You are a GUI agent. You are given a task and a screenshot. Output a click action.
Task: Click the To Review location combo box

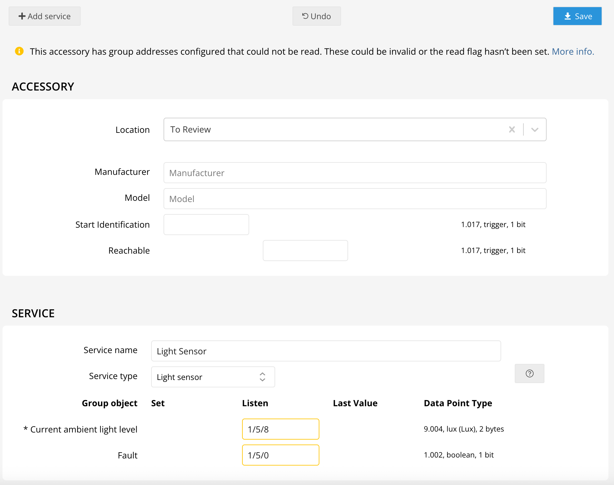click(334, 129)
